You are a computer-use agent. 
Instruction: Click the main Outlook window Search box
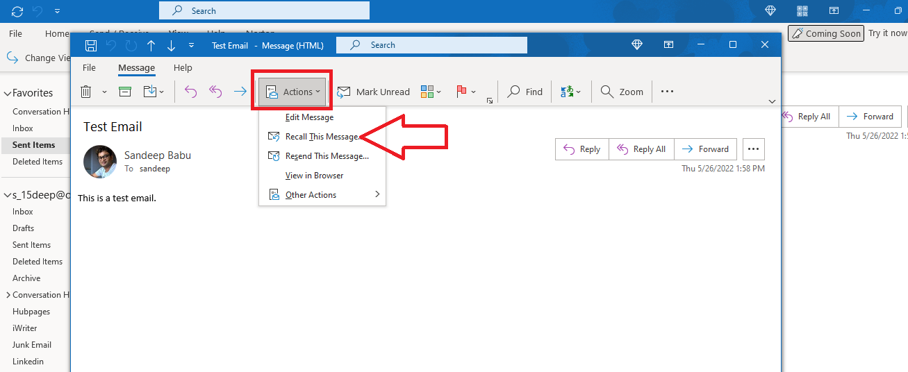pos(264,10)
